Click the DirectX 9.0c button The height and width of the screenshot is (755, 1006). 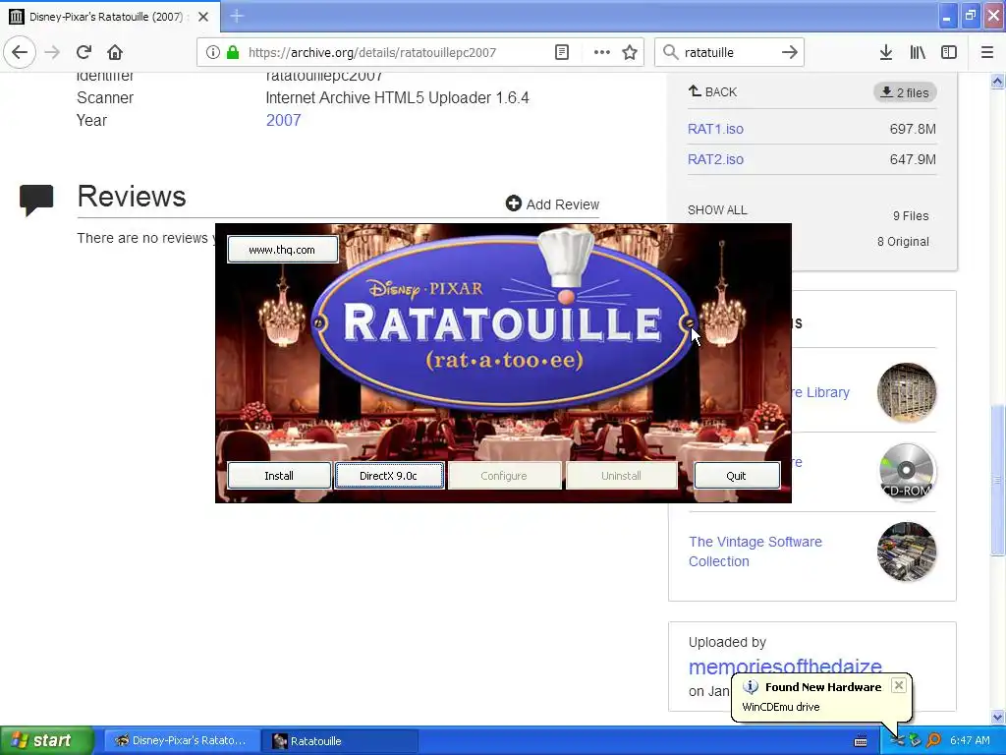[389, 476]
